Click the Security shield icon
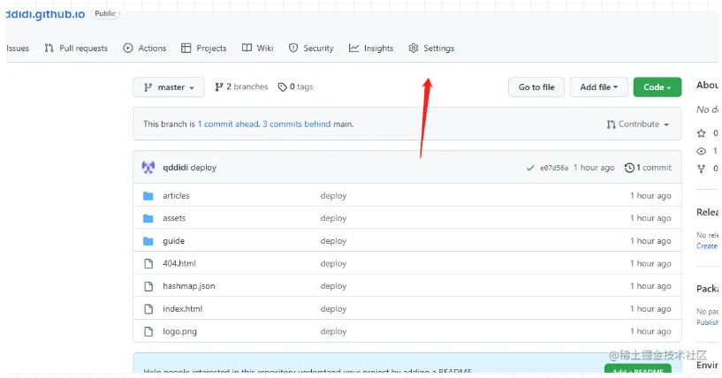Viewport: 722px width, 378px height. pyautogui.click(x=293, y=48)
